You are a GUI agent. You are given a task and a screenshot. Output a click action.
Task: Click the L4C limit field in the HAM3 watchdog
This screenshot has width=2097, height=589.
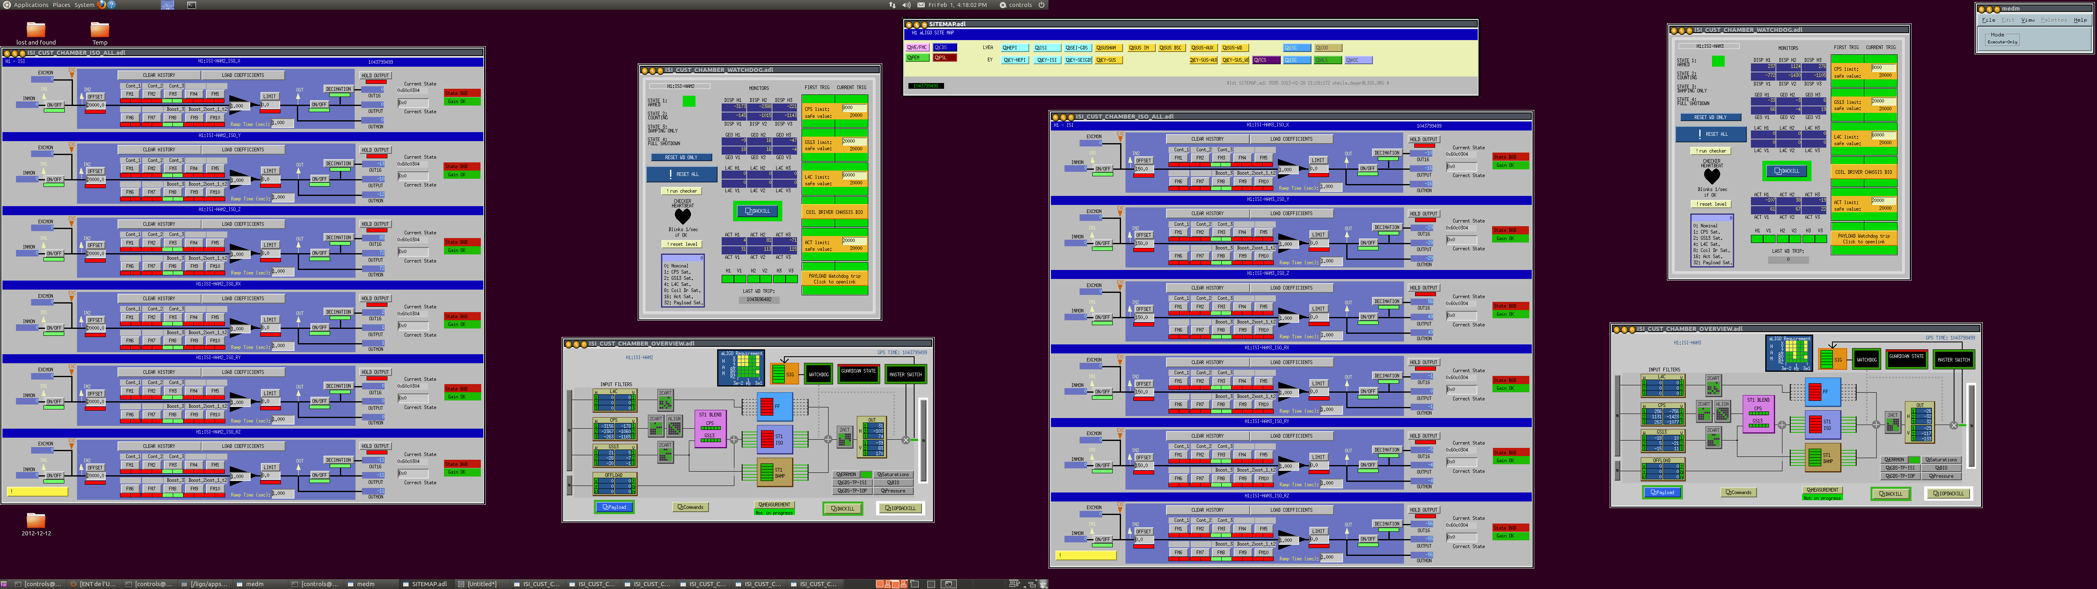[1884, 136]
